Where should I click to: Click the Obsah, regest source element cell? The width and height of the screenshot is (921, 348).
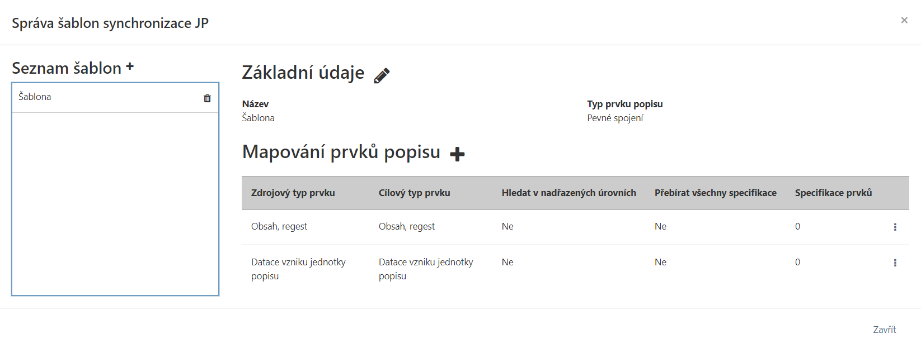coord(279,226)
